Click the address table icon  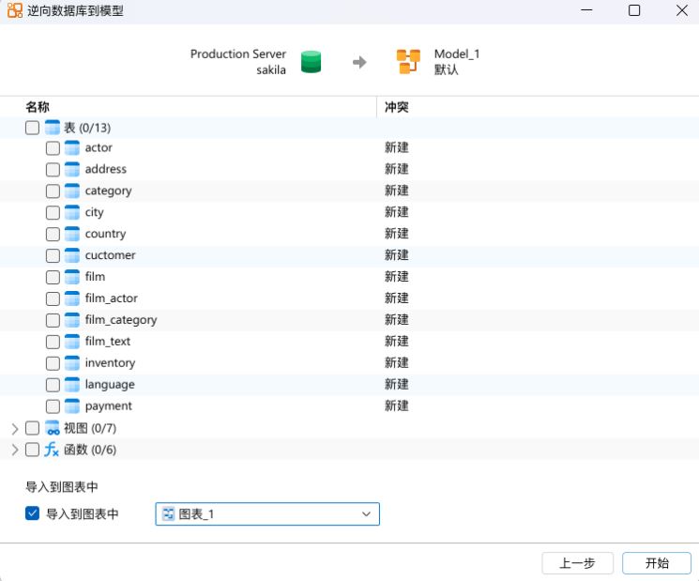[x=71, y=169]
